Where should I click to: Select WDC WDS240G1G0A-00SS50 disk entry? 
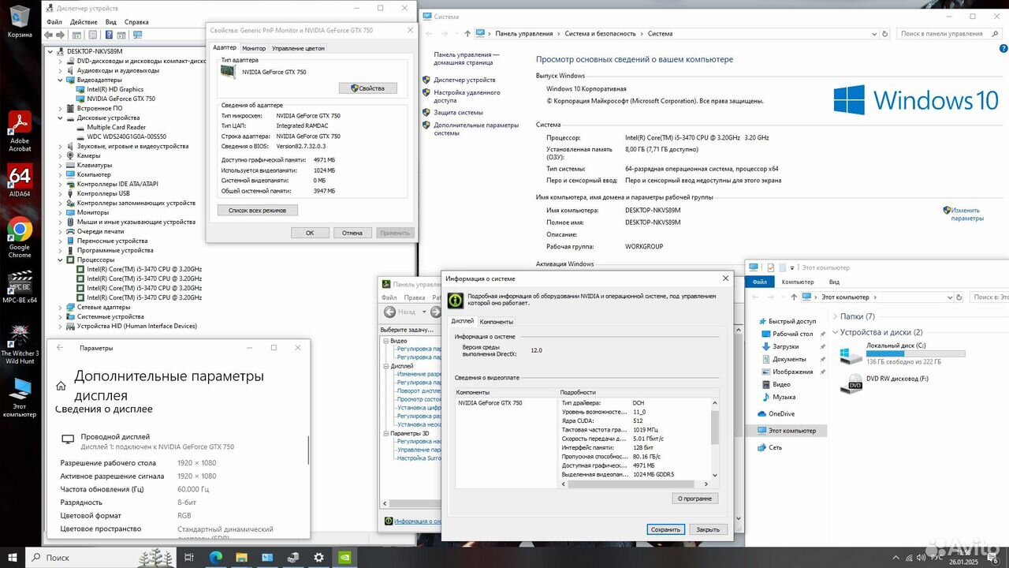tap(125, 136)
